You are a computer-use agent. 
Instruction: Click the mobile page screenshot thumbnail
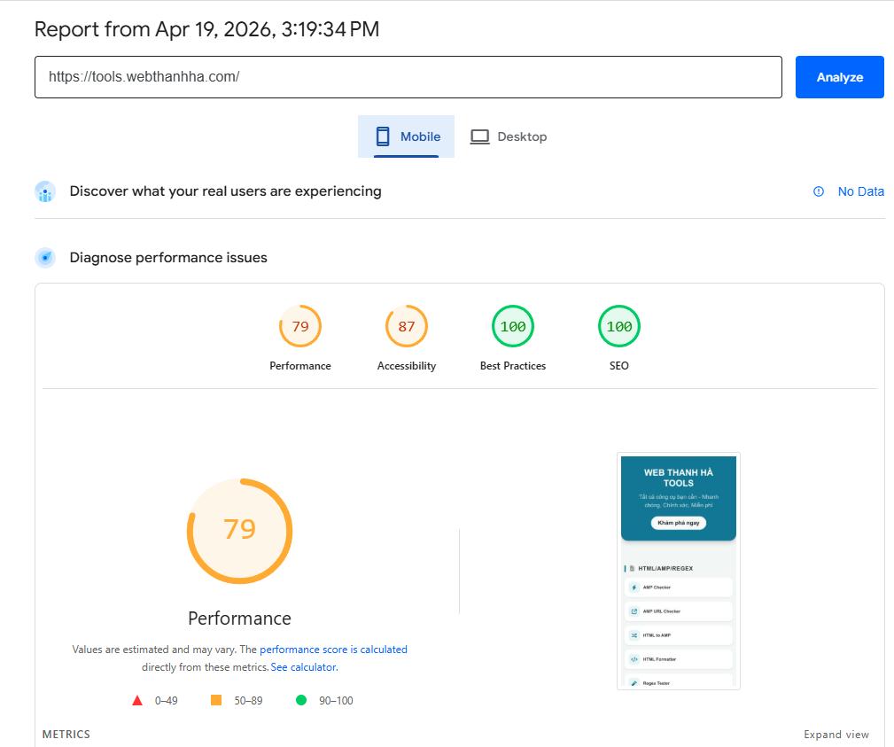pyautogui.click(x=679, y=571)
